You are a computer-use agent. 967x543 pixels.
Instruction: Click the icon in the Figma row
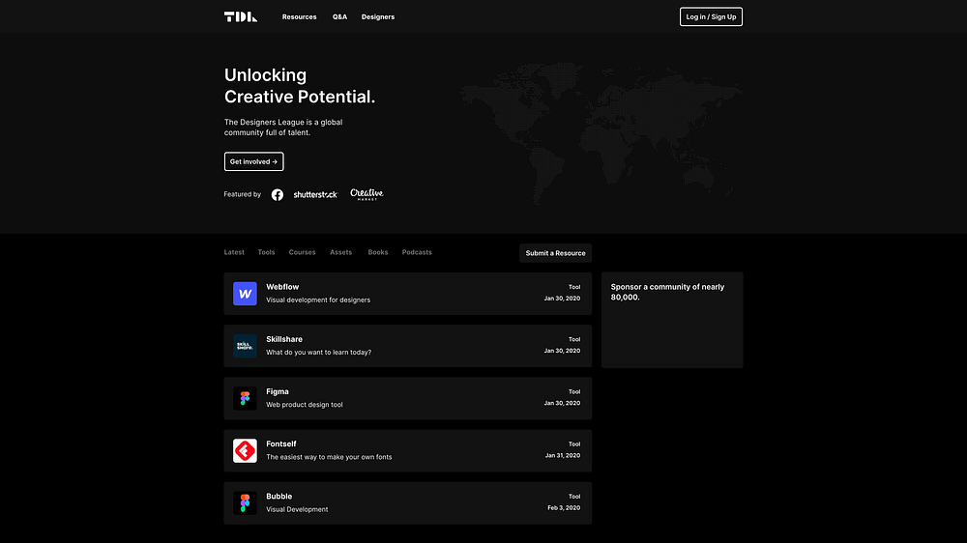(245, 398)
